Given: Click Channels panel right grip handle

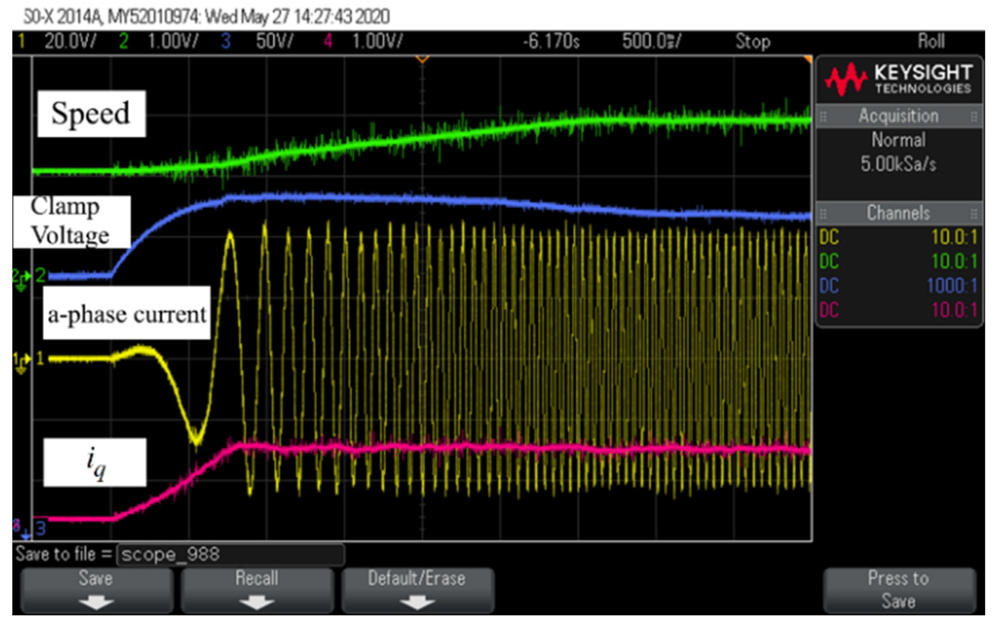Looking at the screenshot, I should pyautogui.click(x=974, y=214).
